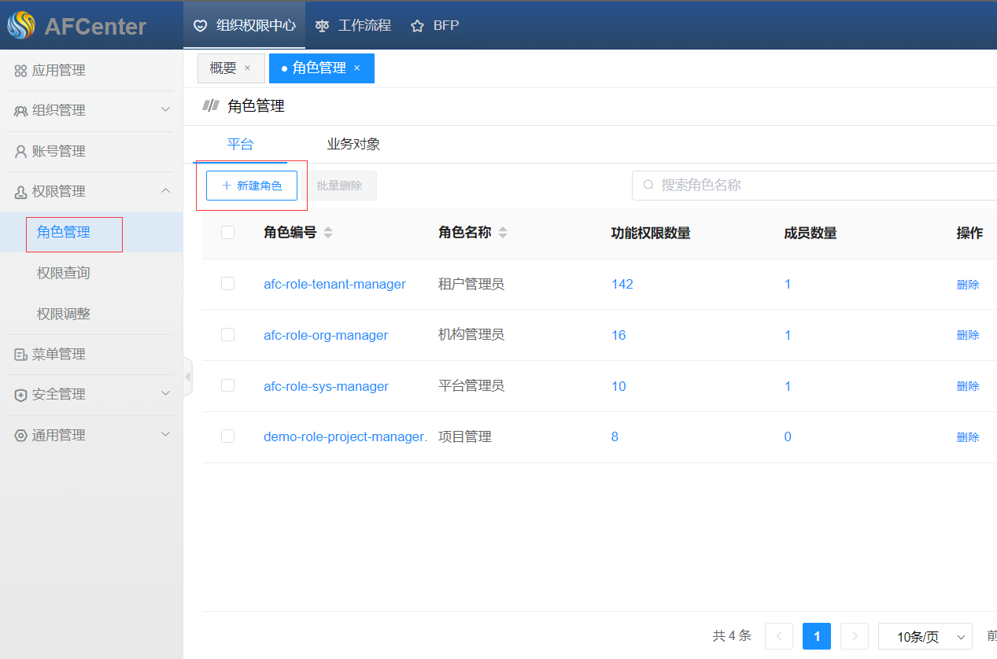Collapse the 权限管理 sidebar menu

165,191
